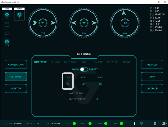Select the Output Filter value 6

(97, 99)
